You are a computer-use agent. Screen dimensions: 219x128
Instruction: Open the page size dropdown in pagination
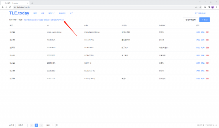coord(22,125)
